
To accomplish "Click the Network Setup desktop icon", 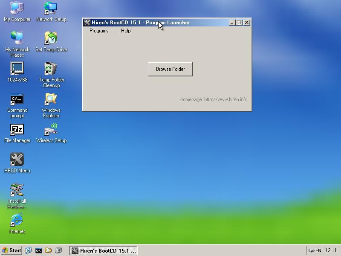I will (51, 9).
